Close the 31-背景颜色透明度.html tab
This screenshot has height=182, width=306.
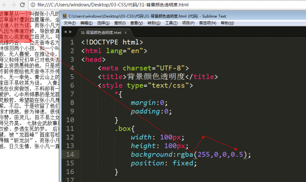coord(125,32)
